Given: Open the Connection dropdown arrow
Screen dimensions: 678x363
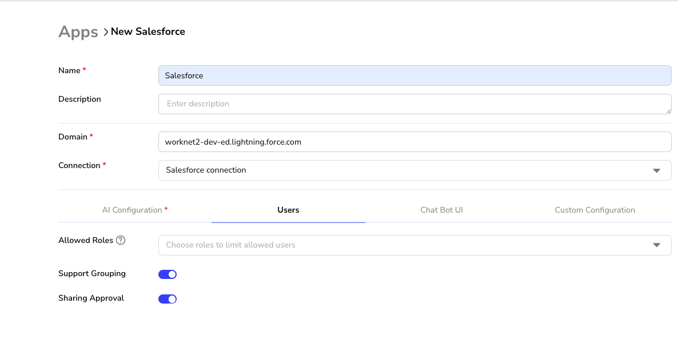Looking at the screenshot, I should [x=656, y=171].
